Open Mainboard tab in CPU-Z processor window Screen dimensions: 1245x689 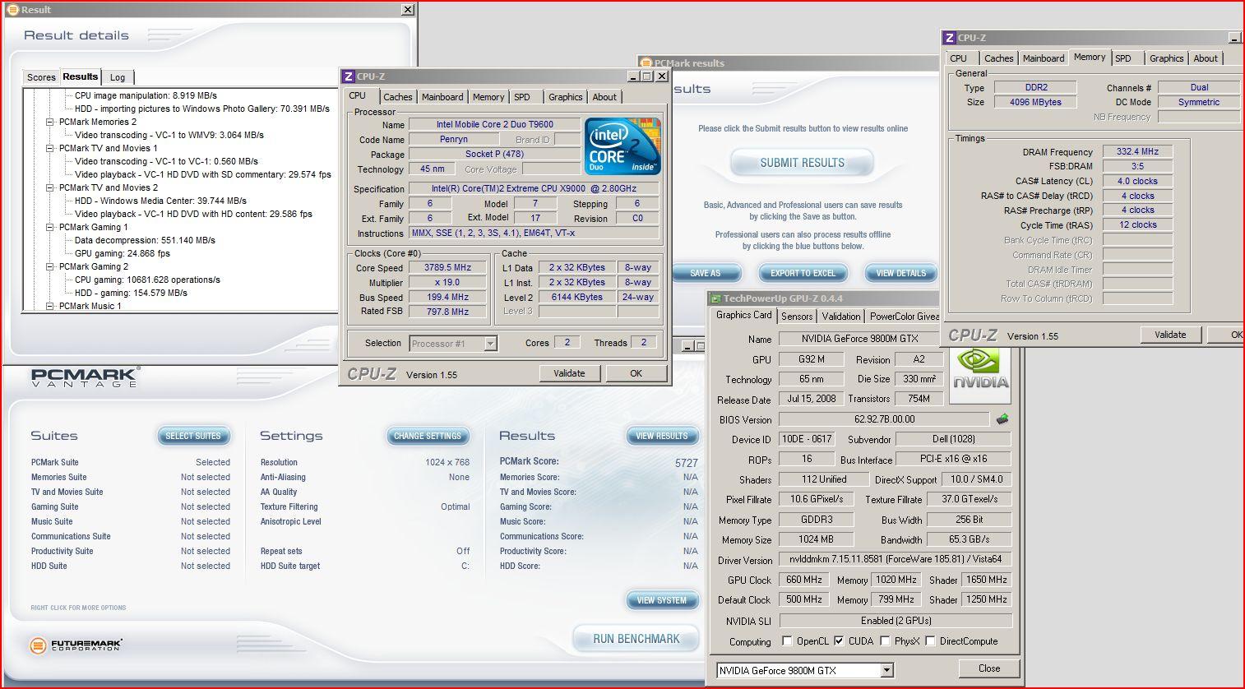(x=442, y=97)
